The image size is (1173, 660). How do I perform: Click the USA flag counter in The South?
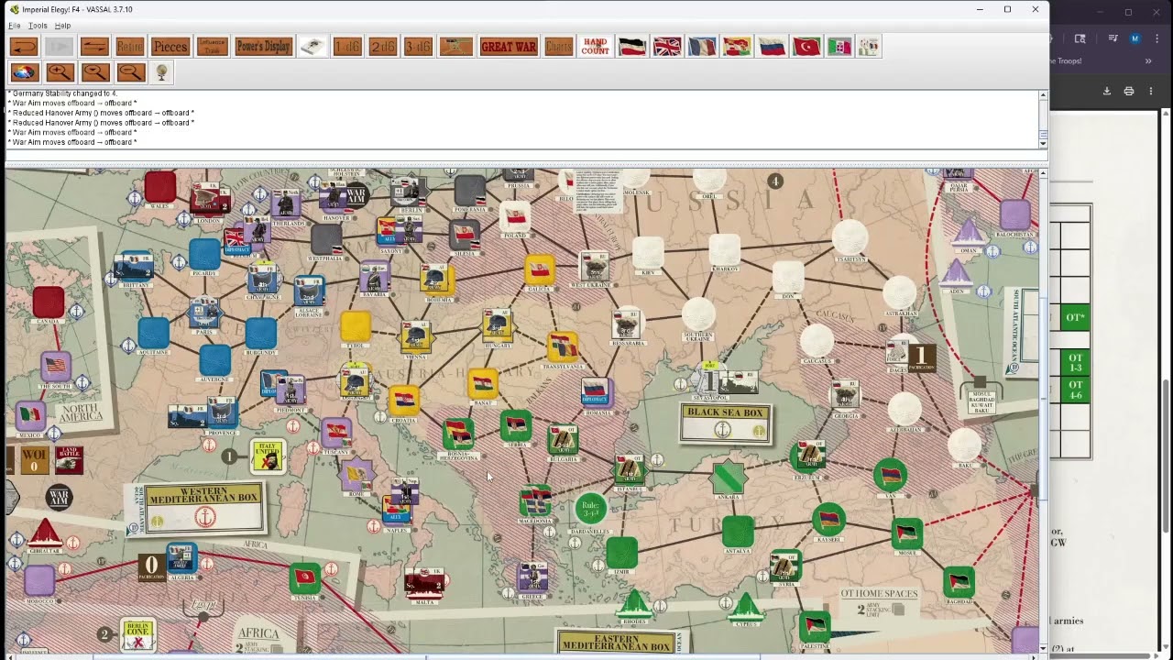pos(56,368)
